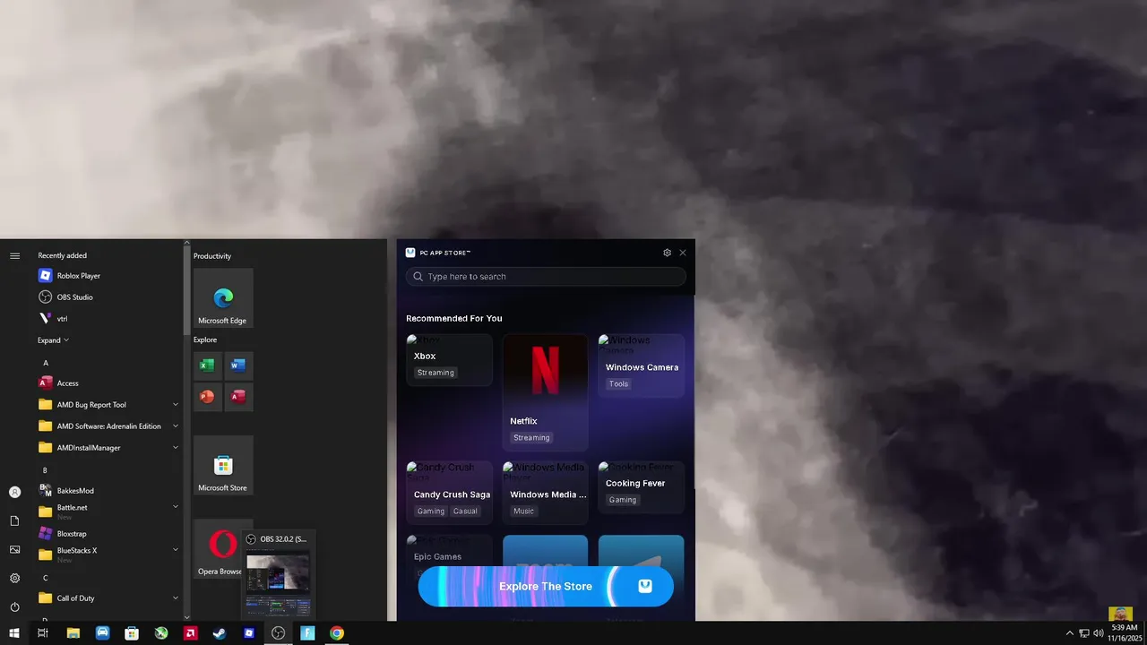Click the OBS window preview thumbnail
Viewport: 1147px width, 645px height.
(279, 583)
